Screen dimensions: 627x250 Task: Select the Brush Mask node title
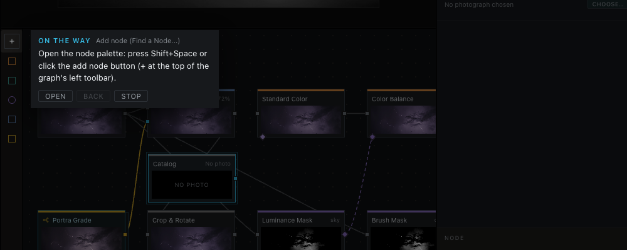[389, 220]
